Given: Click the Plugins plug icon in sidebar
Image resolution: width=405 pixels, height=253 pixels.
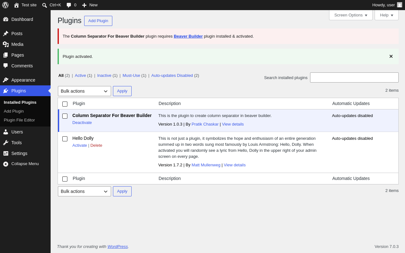Looking at the screenshot, I should pyautogui.click(x=6, y=91).
